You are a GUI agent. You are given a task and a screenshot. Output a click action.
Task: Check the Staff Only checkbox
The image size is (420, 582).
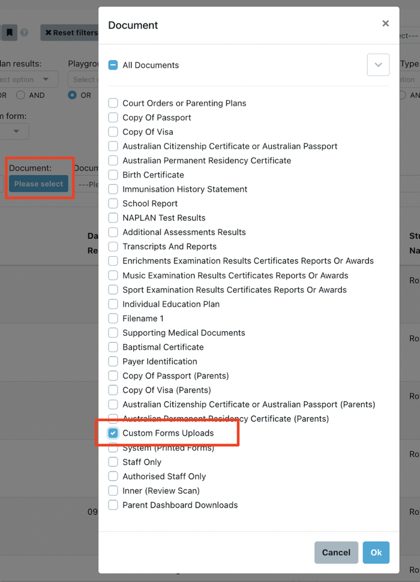point(113,462)
